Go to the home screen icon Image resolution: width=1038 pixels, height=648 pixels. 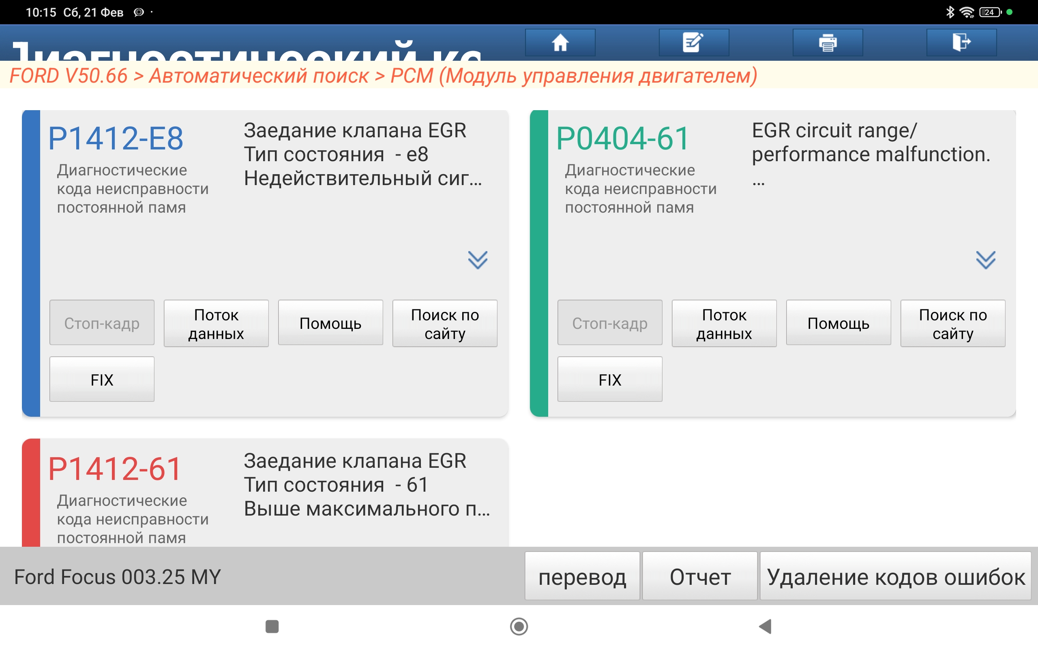(x=560, y=43)
